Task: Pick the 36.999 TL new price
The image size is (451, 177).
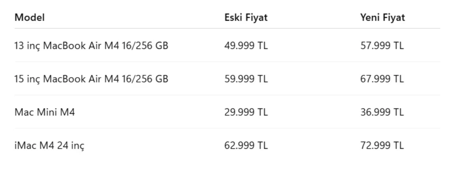Action: click(382, 112)
